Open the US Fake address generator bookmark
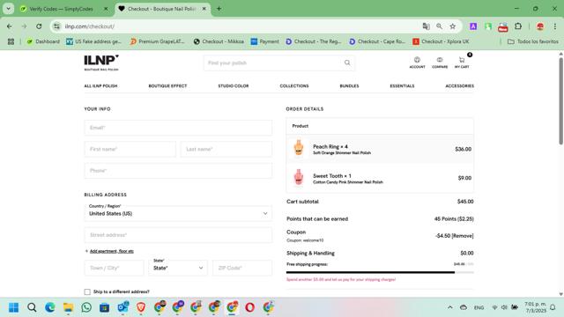This screenshot has height=317, width=564. click(x=93, y=41)
